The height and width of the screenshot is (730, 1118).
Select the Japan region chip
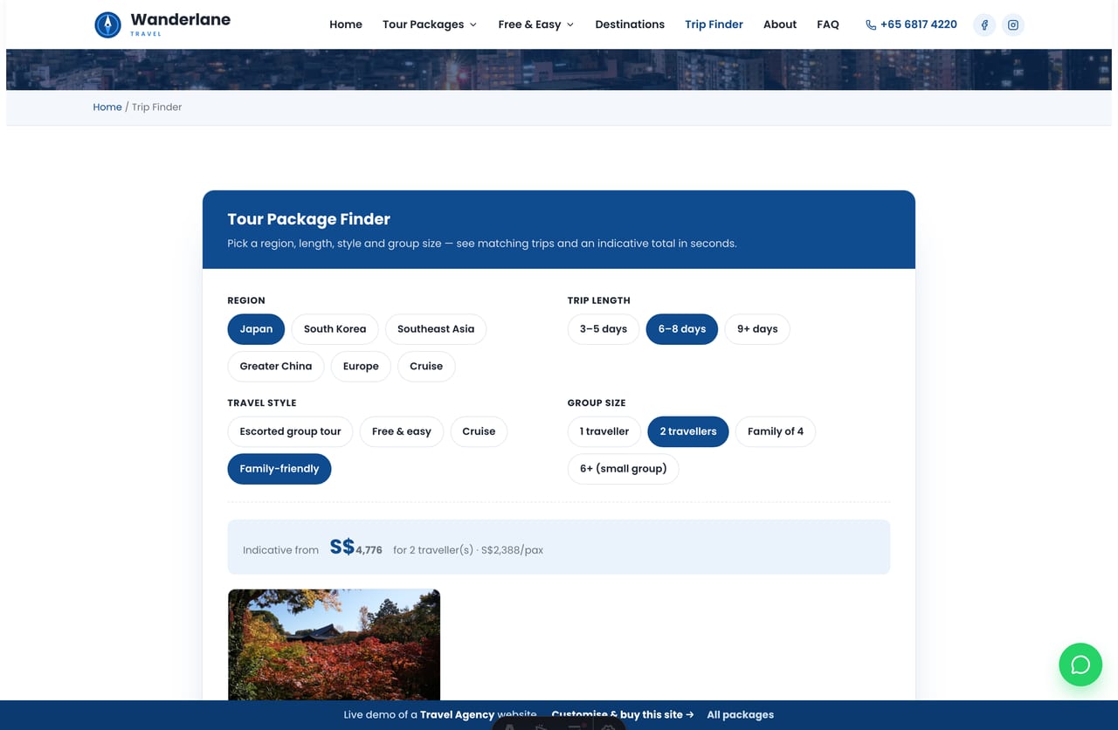tap(256, 329)
